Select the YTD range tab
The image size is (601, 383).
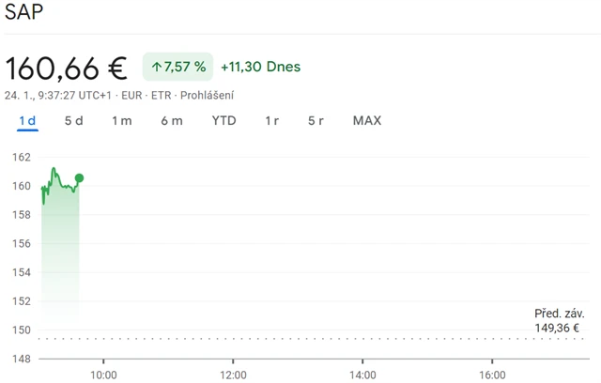223,121
